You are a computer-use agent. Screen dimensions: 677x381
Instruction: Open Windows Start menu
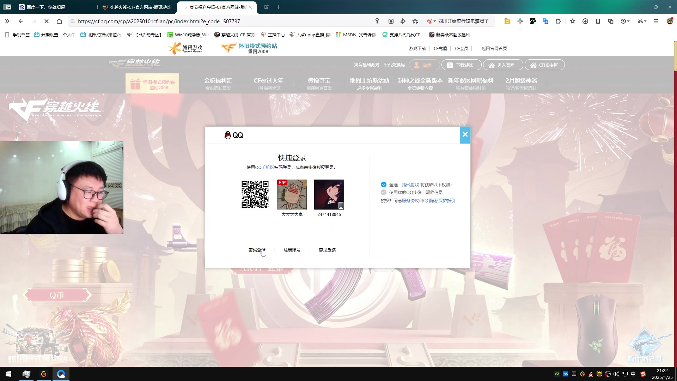(x=8, y=374)
